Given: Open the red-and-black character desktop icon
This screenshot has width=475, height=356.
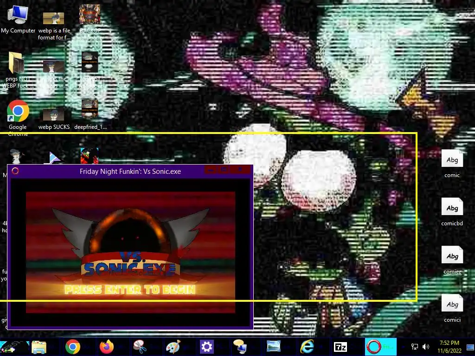Looking at the screenshot, I should (x=90, y=156).
